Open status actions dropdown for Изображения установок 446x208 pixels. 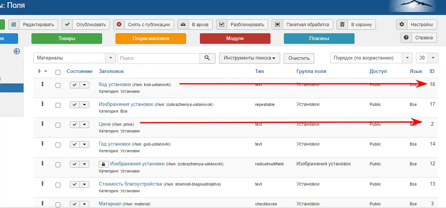coord(84,105)
